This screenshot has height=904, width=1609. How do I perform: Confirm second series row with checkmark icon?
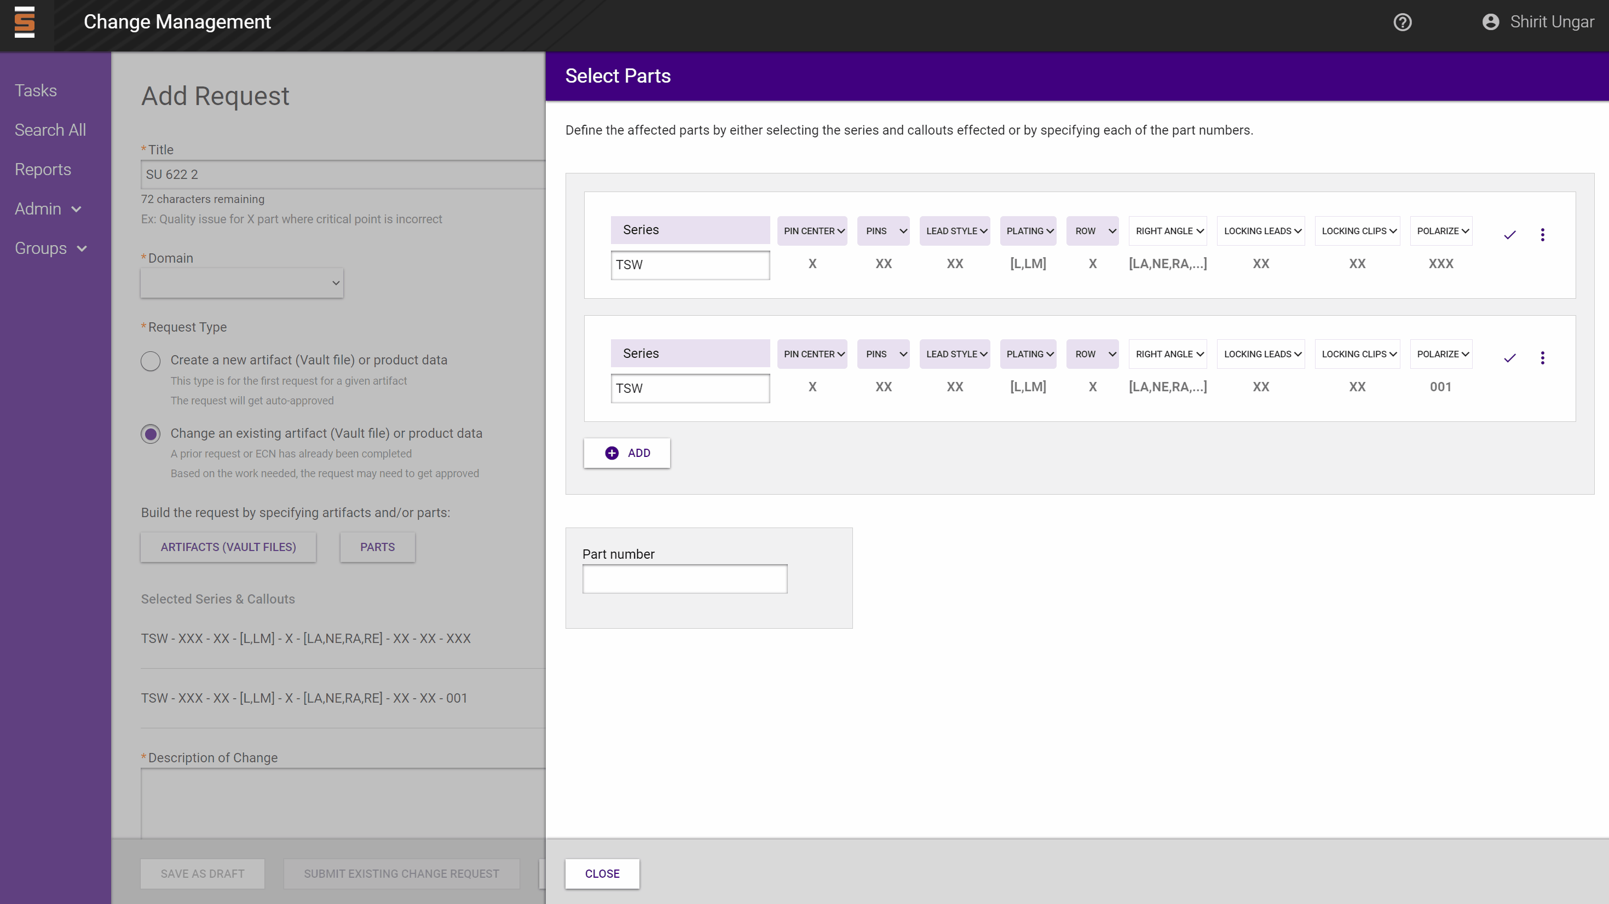point(1510,358)
